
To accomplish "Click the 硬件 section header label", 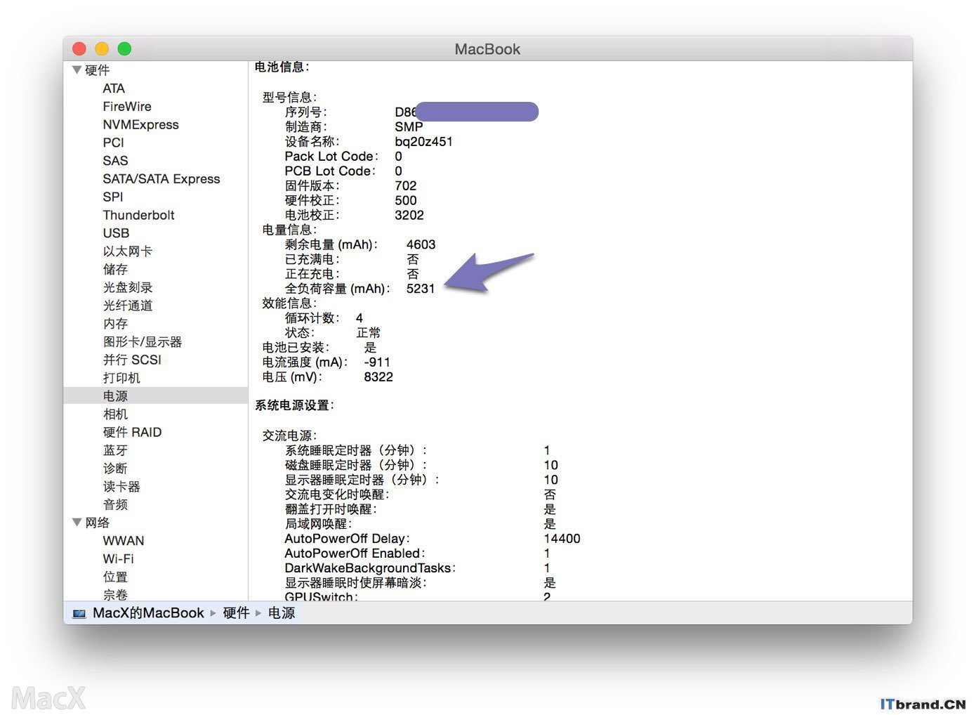I will click(97, 70).
